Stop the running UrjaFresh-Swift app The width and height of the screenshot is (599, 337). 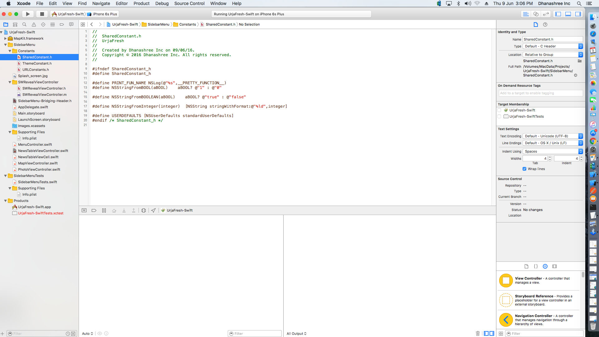42,14
